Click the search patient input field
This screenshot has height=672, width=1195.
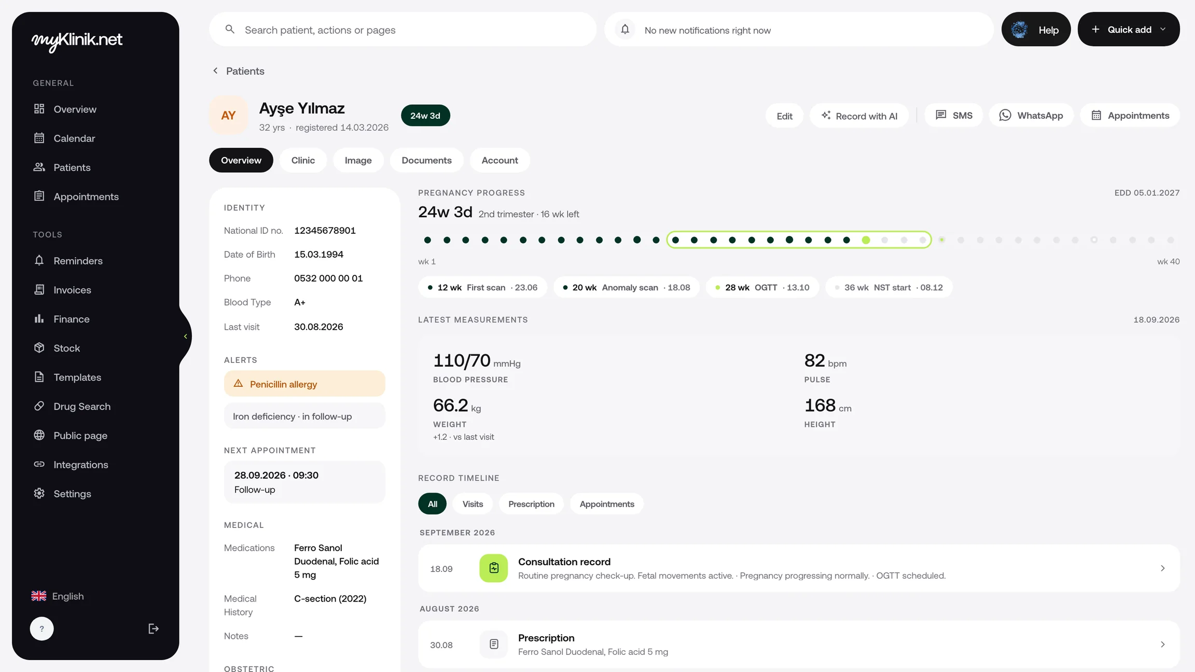[403, 29]
